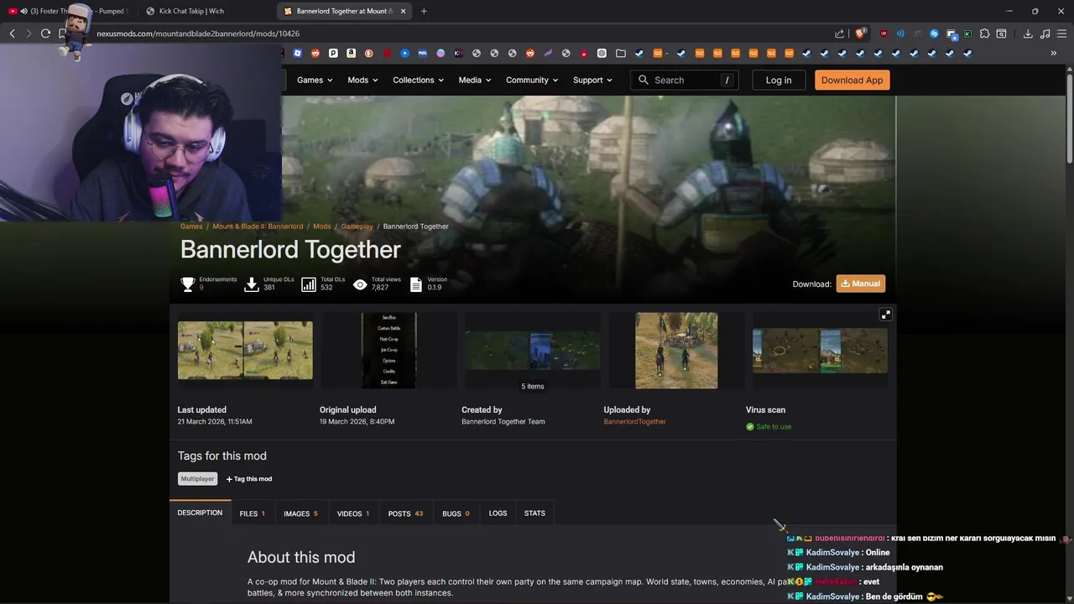
Task: Click the browser address bar URL
Action: coord(198,34)
